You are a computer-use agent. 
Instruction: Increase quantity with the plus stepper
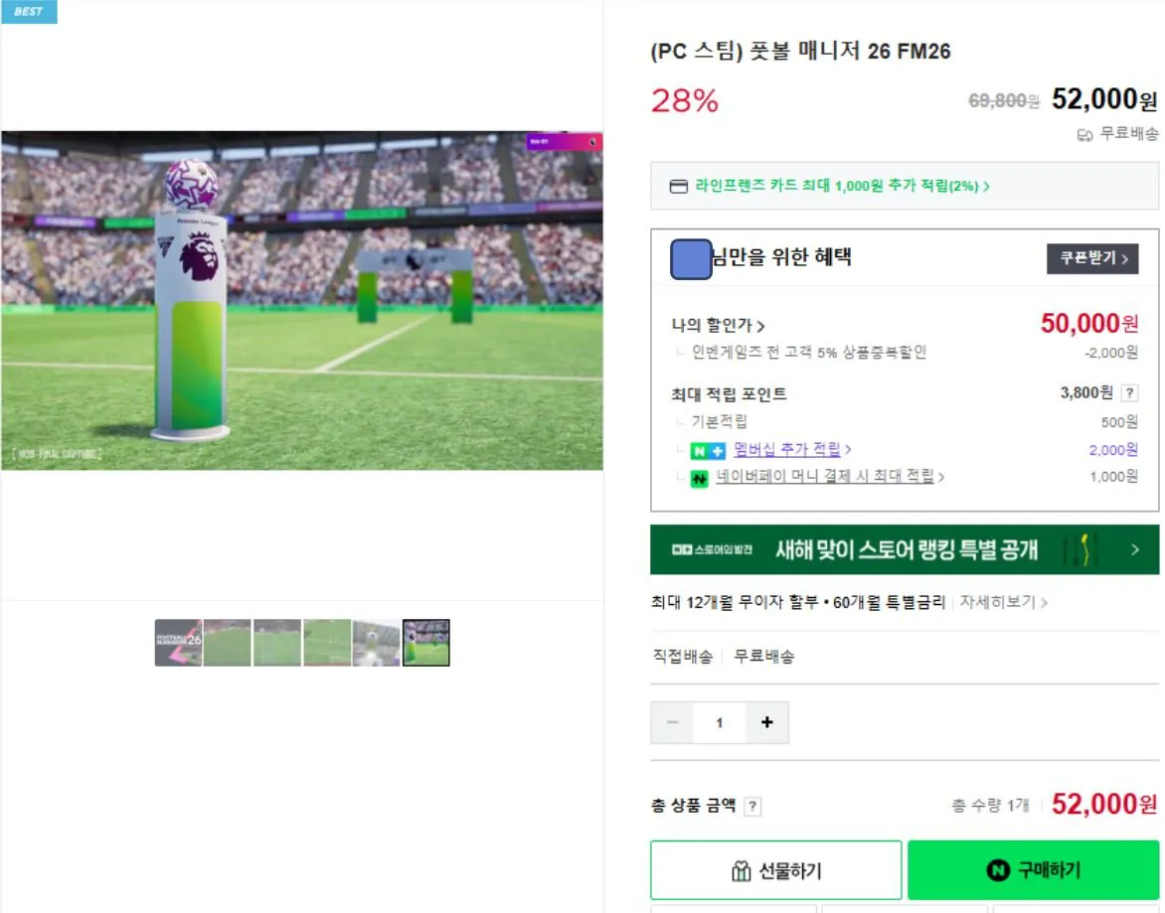pyautogui.click(x=766, y=722)
